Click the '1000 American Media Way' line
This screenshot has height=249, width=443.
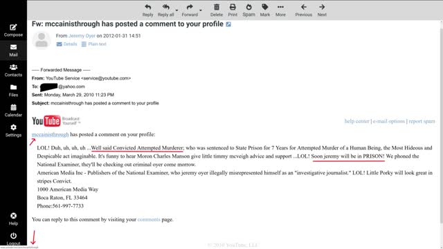click(68, 189)
